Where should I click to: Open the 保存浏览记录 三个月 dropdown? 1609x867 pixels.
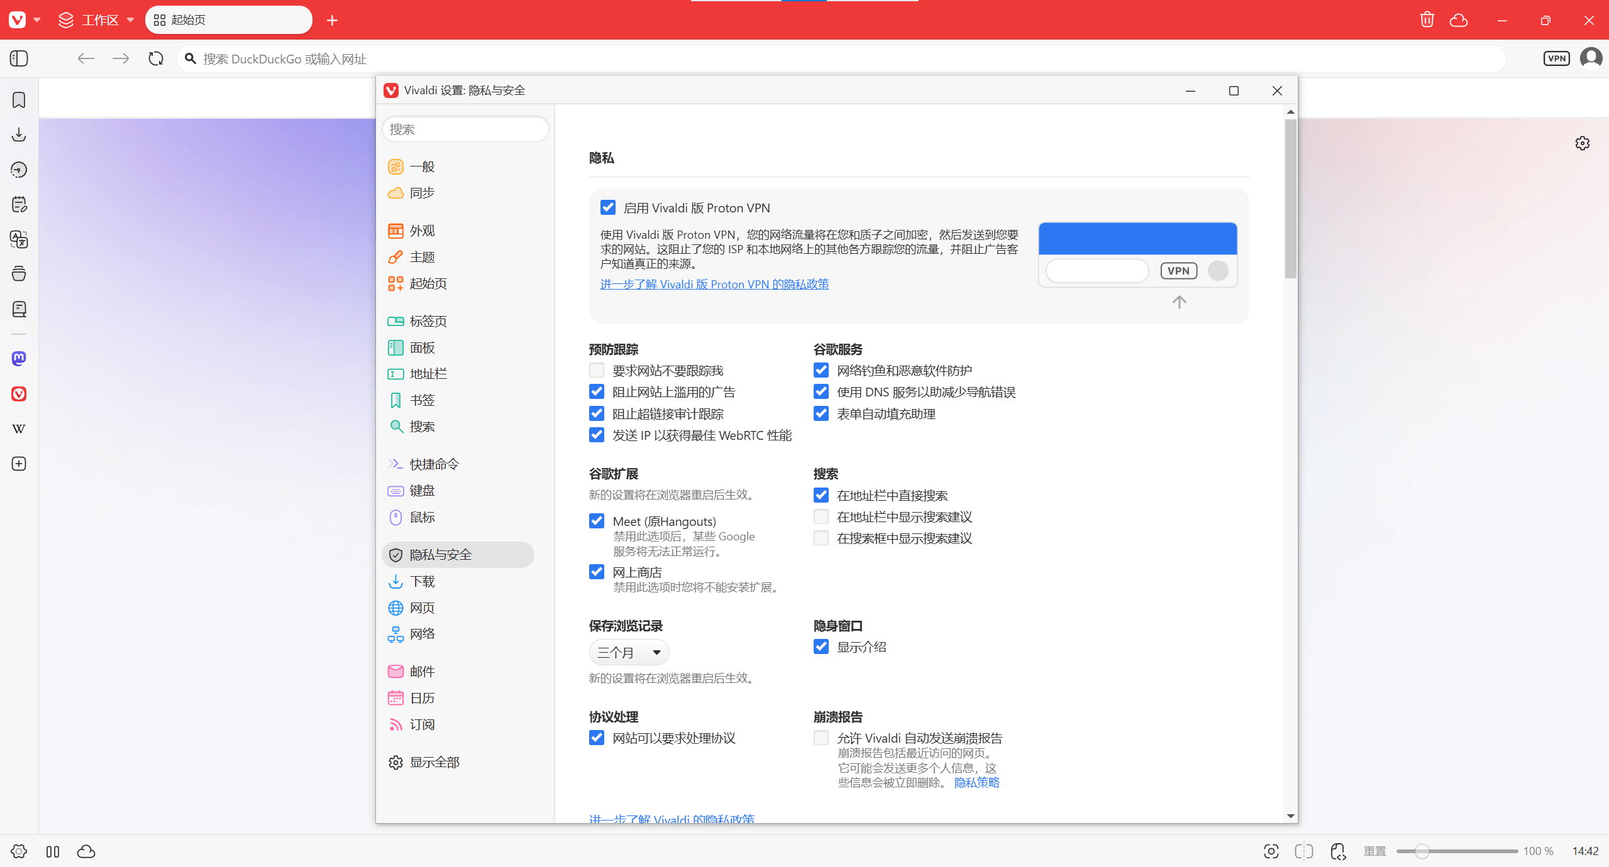tap(629, 652)
